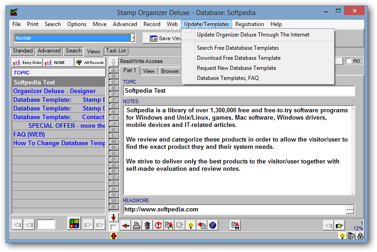Click the trash can delete icon

(x=148, y=226)
